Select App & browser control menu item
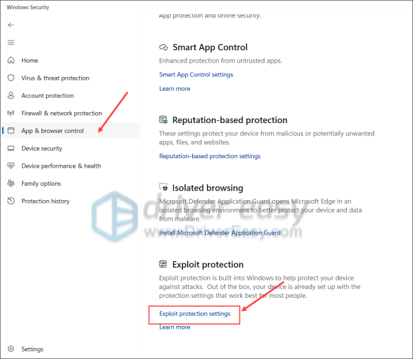The height and width of the screenshot is (359, 413). (x=71, y=131)
